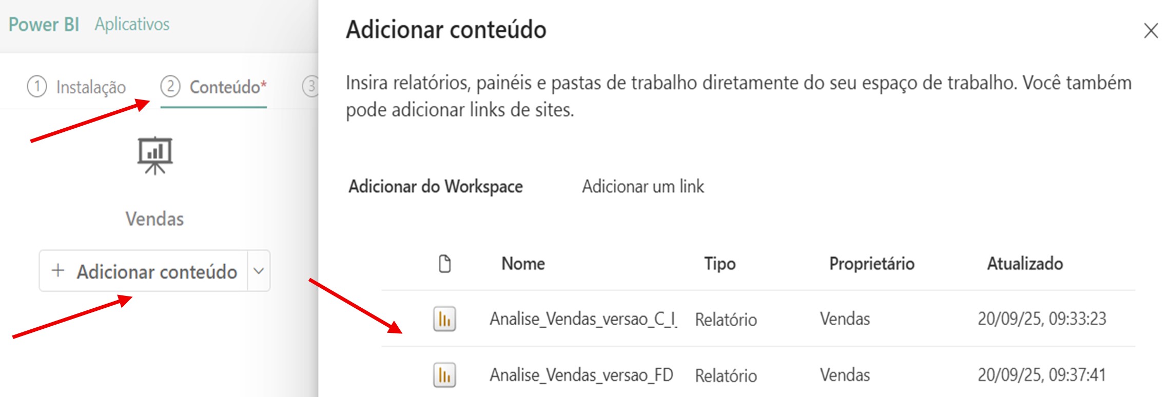Click the step 1 circle icon

(37, 87)
